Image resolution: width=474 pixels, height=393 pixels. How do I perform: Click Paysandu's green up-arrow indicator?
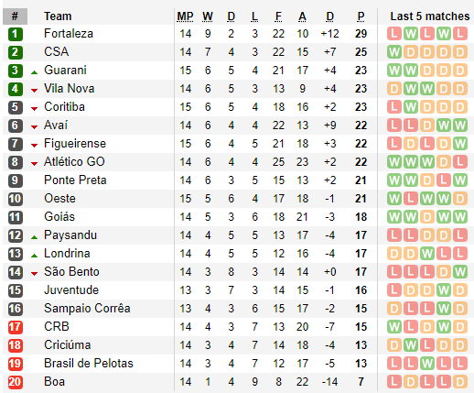tap(35, 237)
